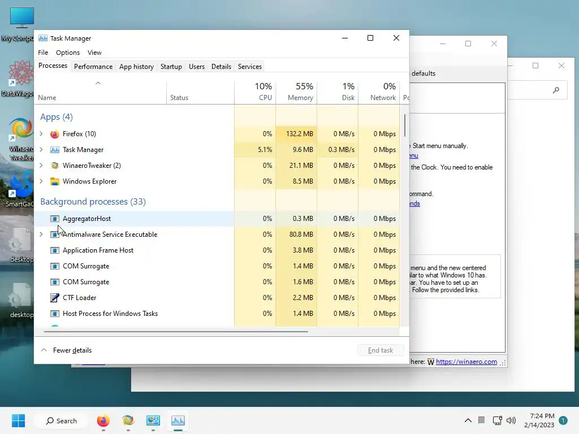The width and height of the screenshot is (579, 434).
Task: Select the DataWagon desktop shortcut
Action: pyautogui.click(x=21, y=79)
